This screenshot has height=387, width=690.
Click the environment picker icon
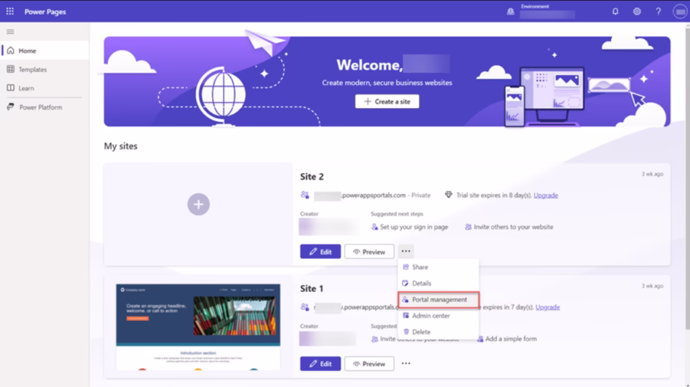point(511,11)
